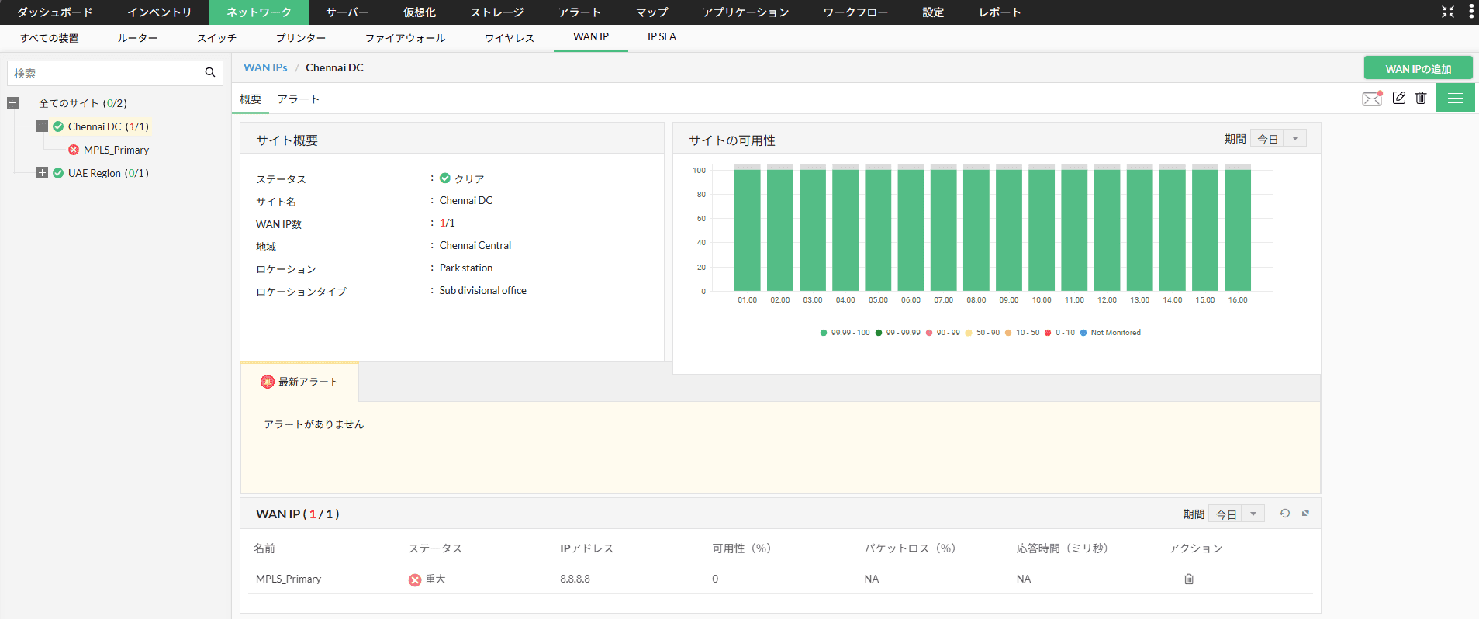Click the 可用性（%） column header

741,548
